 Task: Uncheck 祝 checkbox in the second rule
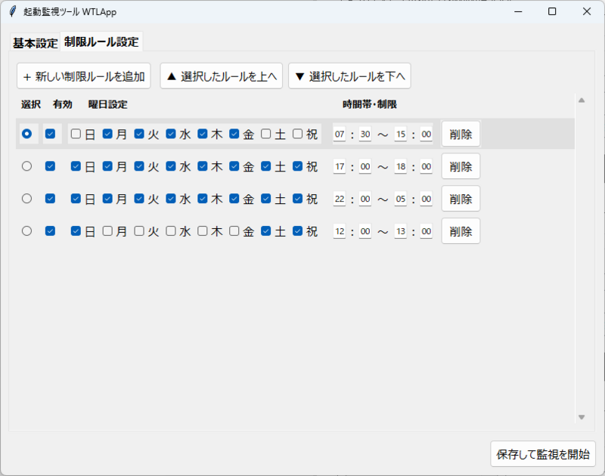(x=298, y=166)
